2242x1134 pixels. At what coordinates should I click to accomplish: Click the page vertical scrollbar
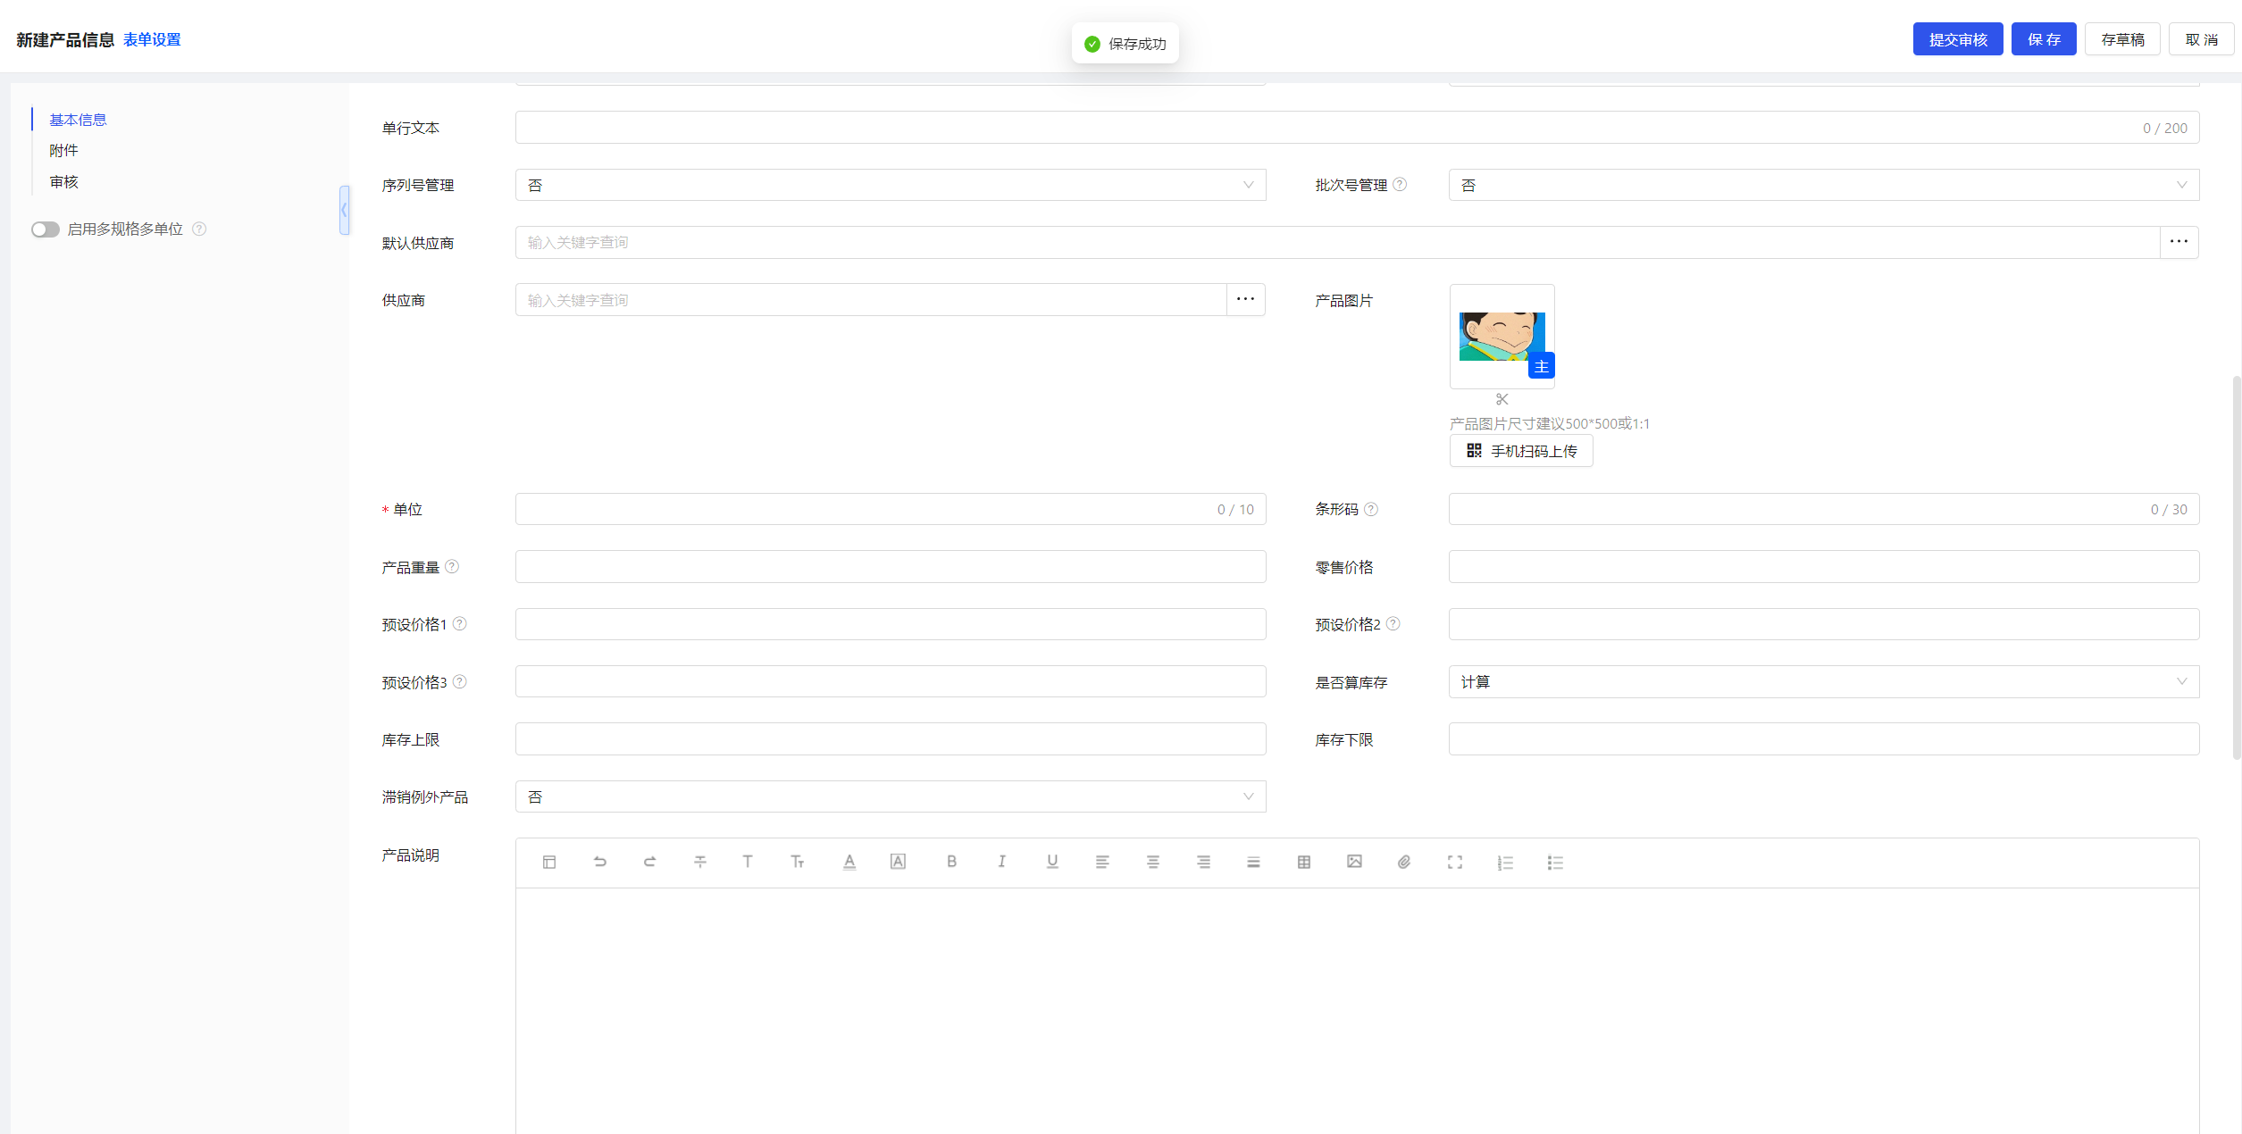tap(2237, 567)
